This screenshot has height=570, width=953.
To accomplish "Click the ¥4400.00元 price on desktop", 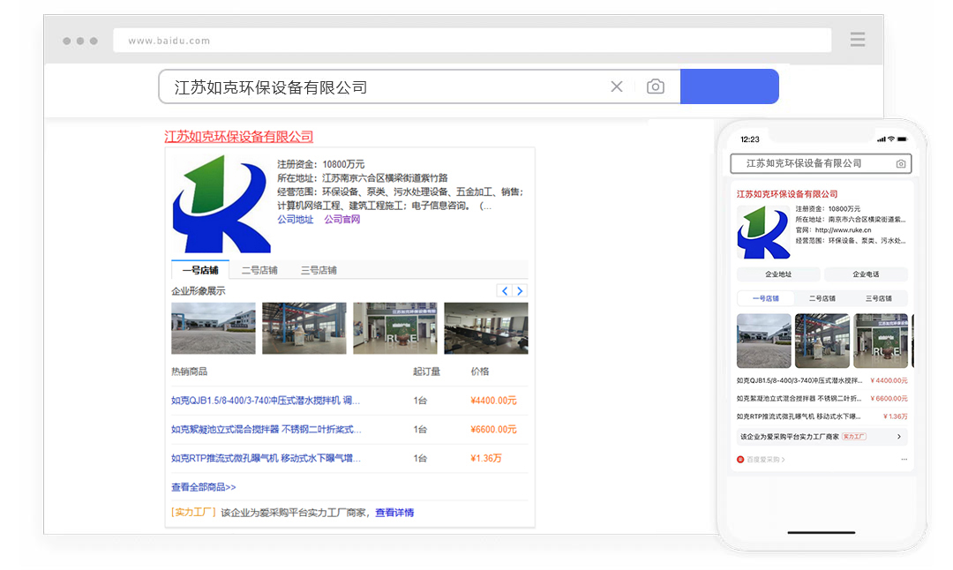I will 493,401.
